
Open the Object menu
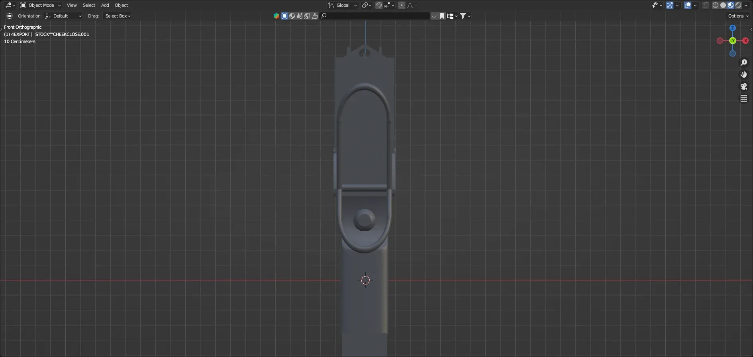tap(121, 5)
